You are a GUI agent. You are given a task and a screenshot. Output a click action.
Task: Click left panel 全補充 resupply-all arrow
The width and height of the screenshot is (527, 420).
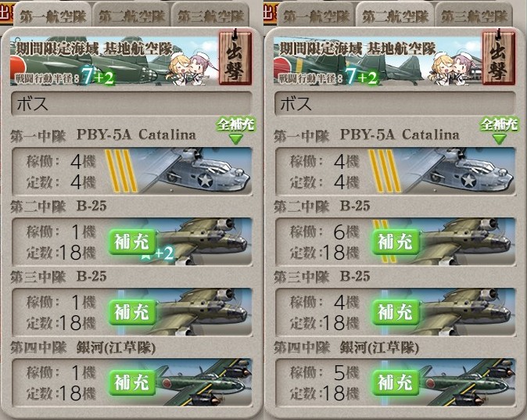point(235,131)
